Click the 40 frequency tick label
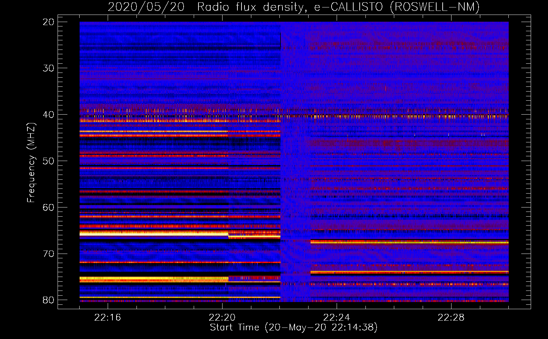Image resolution: width=548 pixels, height=339 pixels. 48,115
